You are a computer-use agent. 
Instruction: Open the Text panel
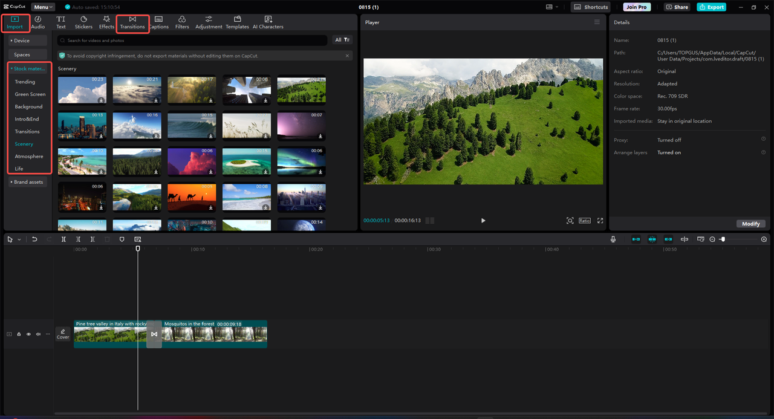(x=61, y=23)
